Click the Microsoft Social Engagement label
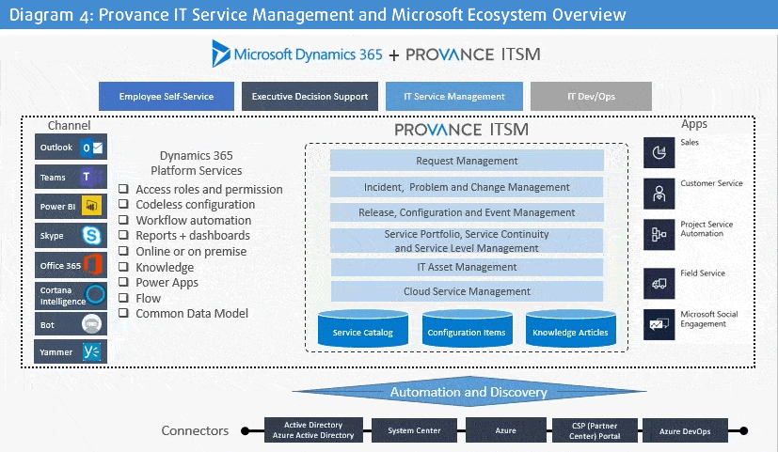The height and width of the screenshot is (452, 778). click(x=709, y=319)
